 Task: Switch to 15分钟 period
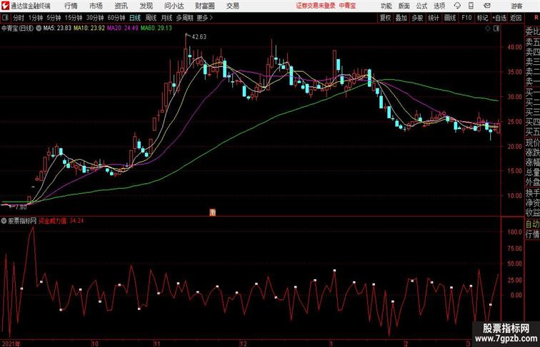(x=74, y=18)
